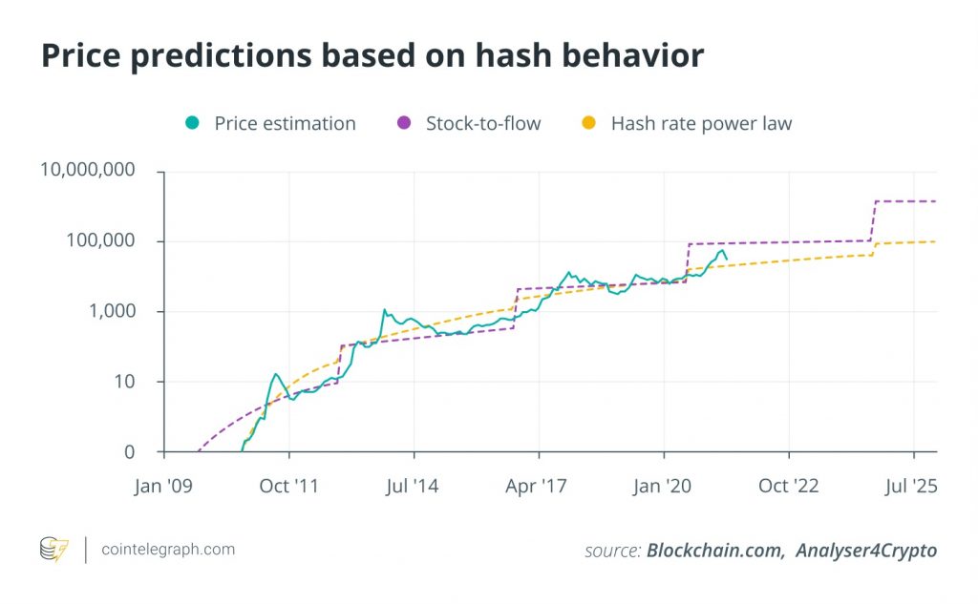This screenshot has width=978, height=604.
Task: Select the Jul '25 x-axis label
Action: point(911,487)
